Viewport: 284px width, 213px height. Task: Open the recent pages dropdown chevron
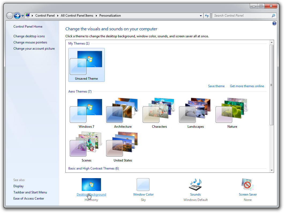[23, 16]
